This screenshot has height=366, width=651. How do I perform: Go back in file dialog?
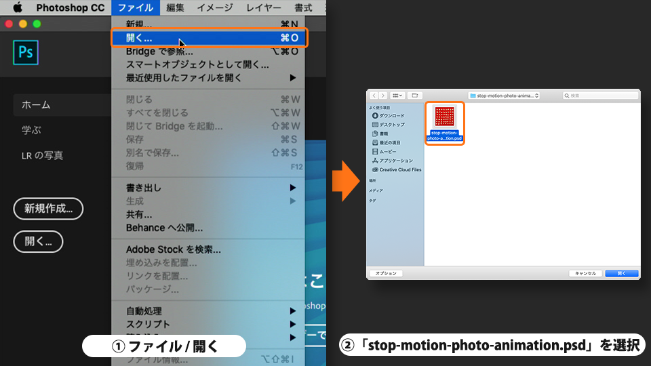coord(374,96)
